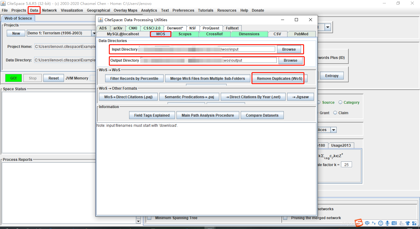
Task: Click the scroll-down arrow below Process Reports
Action: 138,221
